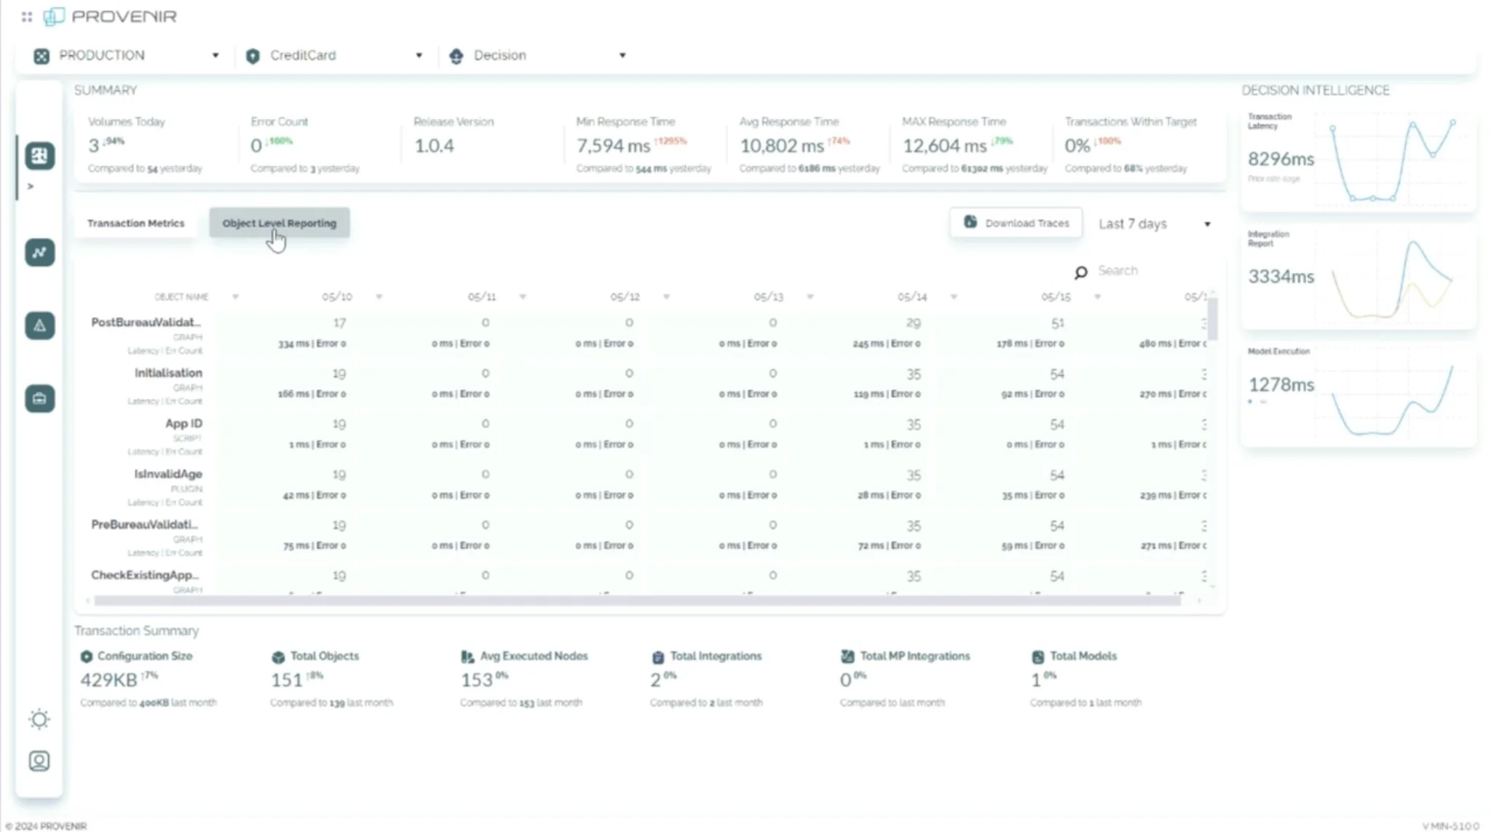Select Object Level Reporting tab

pos(280,223)
